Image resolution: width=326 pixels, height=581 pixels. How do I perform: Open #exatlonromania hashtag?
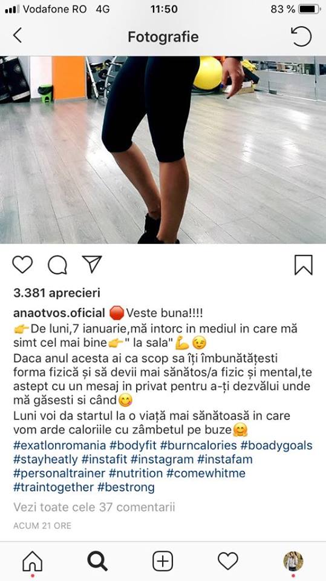60,445
